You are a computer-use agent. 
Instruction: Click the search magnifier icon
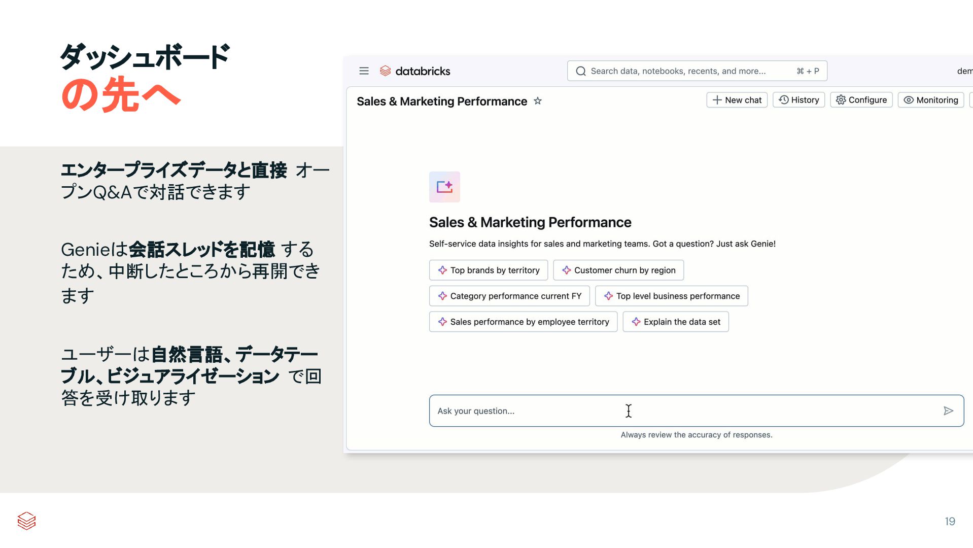click(x=581, y=71)
